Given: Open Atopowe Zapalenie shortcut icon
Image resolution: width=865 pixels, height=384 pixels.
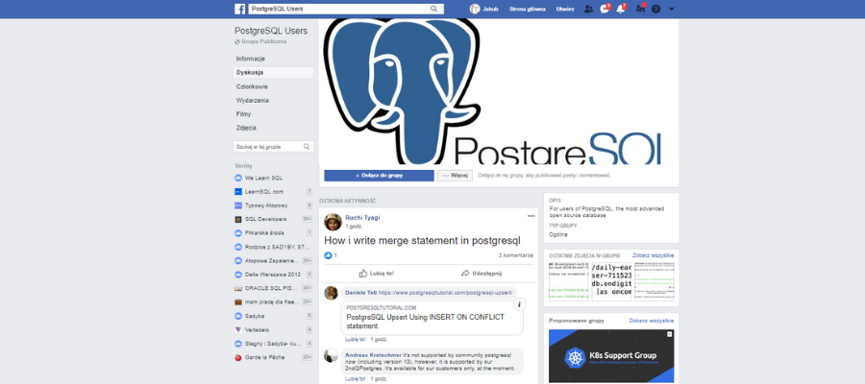Looking at the screenshot, I should pos(238,260).
